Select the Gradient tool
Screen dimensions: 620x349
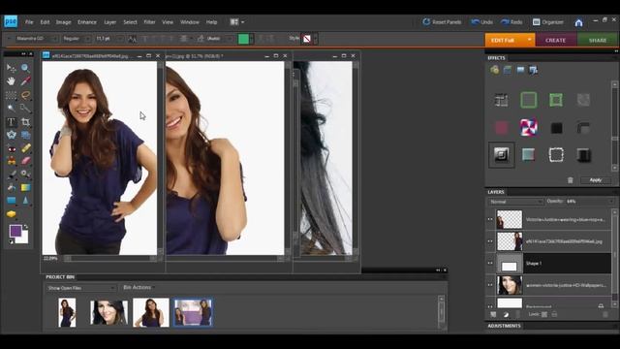pos(25,187)
